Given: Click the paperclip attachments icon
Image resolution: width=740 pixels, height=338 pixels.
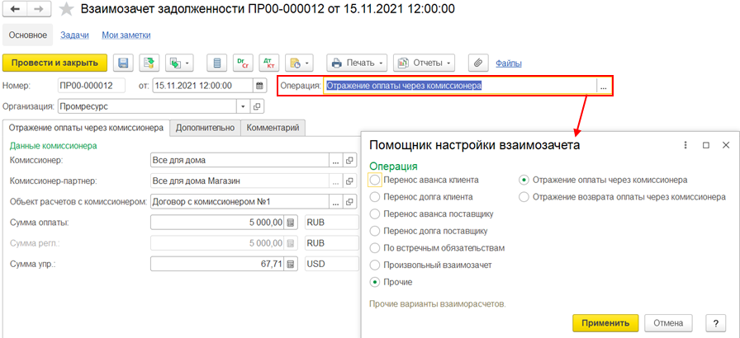Looking at the screenshot, I should 476,63.
